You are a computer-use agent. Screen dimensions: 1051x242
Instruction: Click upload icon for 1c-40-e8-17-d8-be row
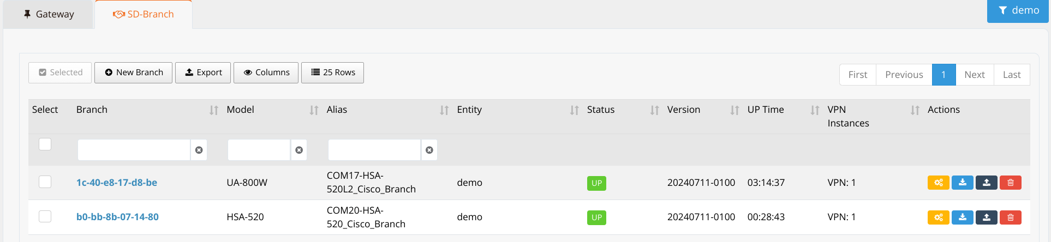click(986, 183)
